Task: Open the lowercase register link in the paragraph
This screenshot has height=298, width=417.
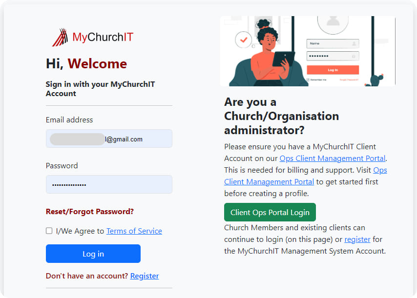Action: (x=357, y=239)
